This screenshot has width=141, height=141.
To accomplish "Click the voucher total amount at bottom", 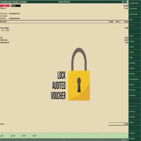I will pyautogui.click(x=126, y=124).
